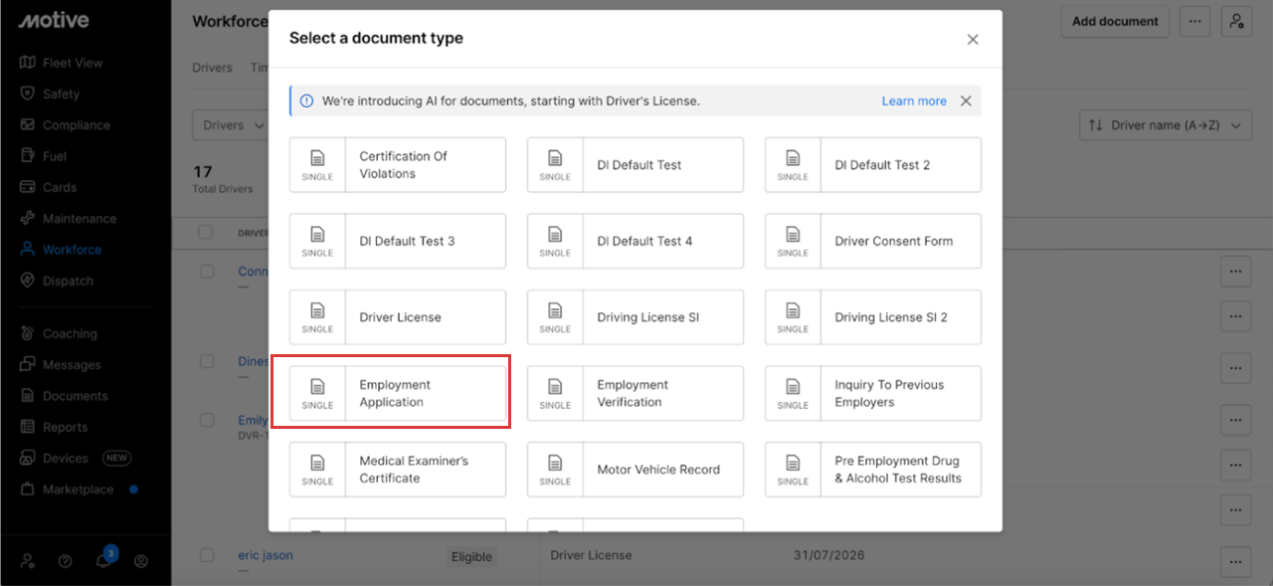Image resolution: width=1273 pixels, height=586 pixels.
Task: Expand the Driver name sort dropdown
Action: tap(1165, 125)
